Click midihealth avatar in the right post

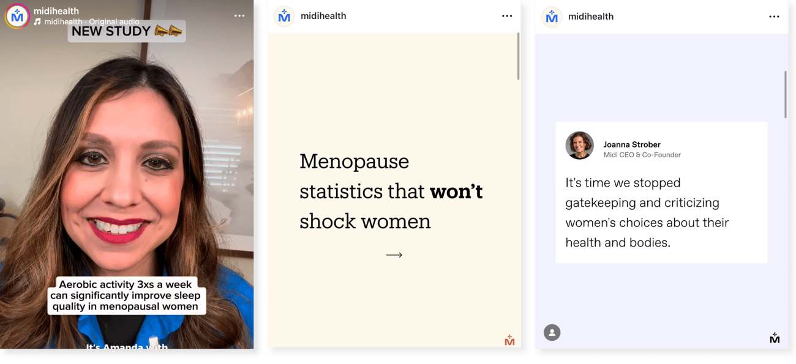tap(552, 17)
